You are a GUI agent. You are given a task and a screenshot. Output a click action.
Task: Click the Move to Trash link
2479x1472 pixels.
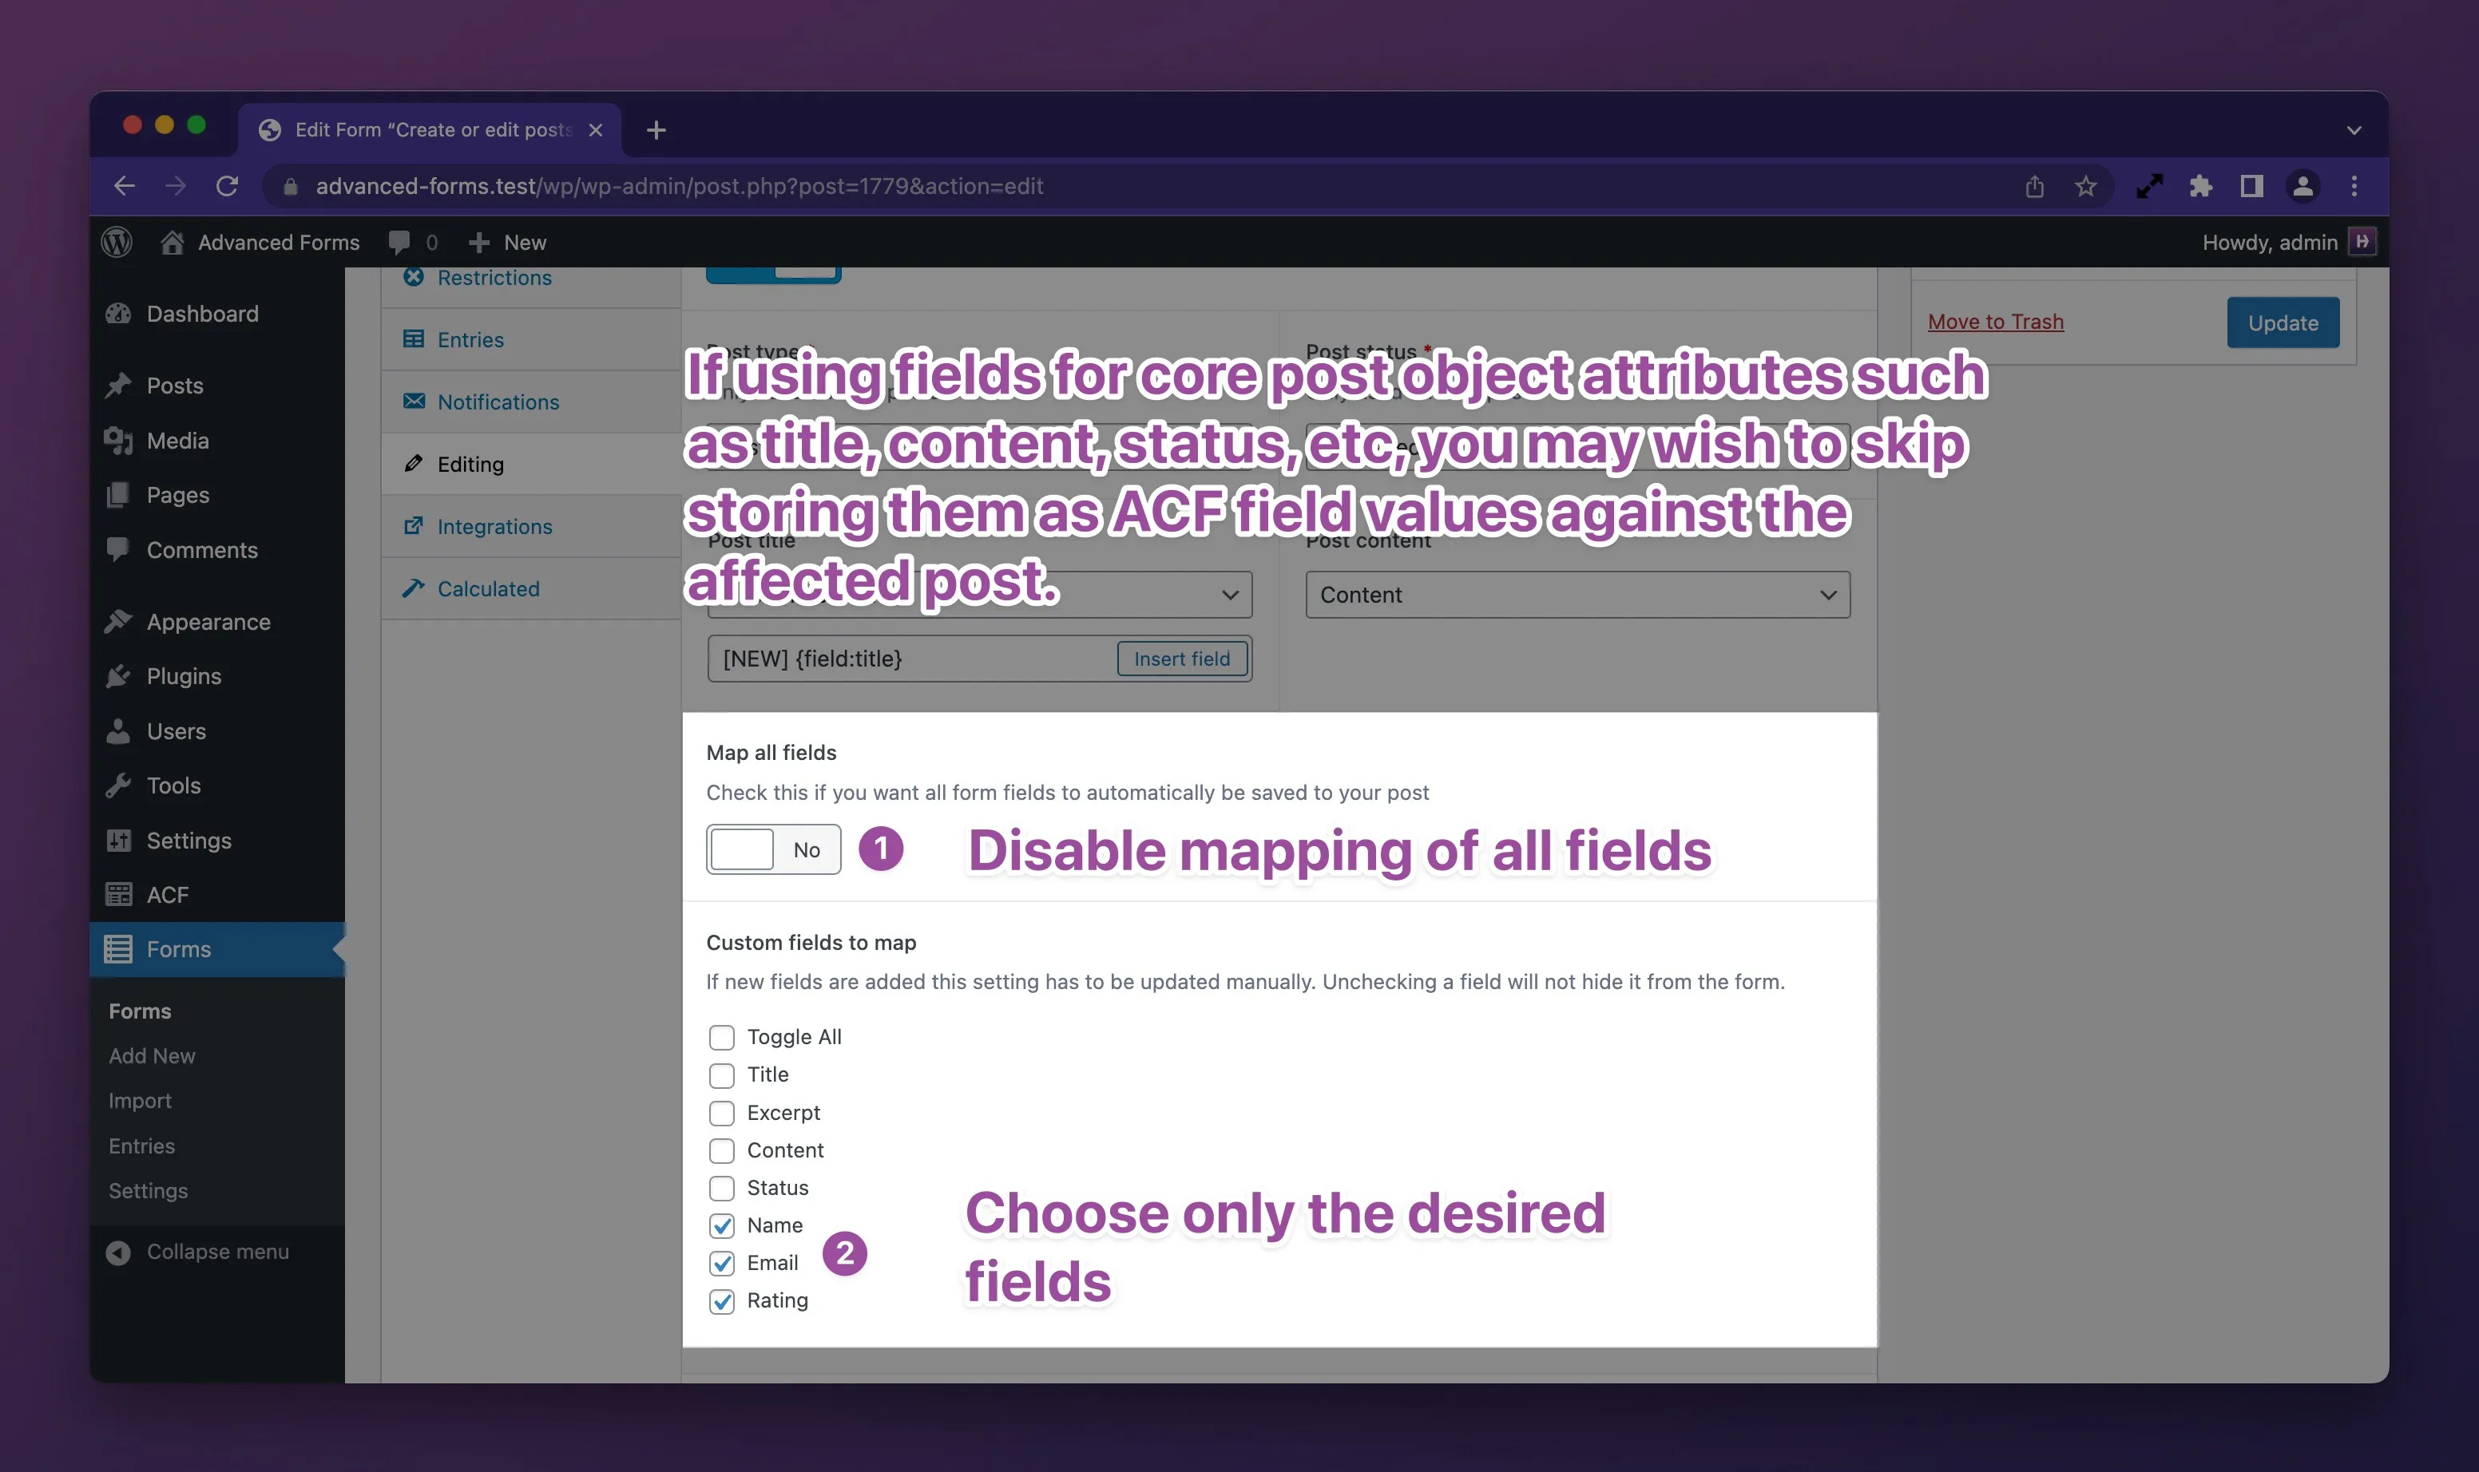pos(1995,322)
